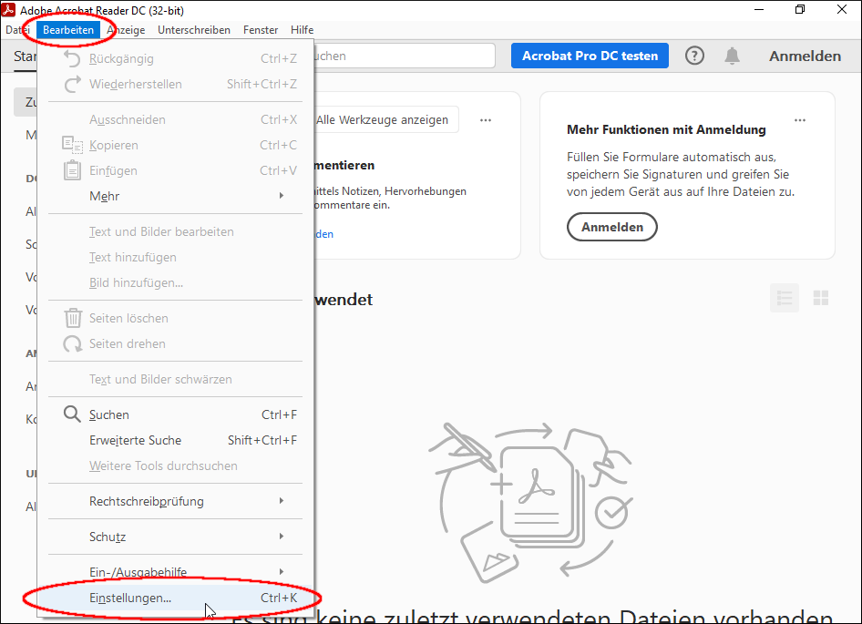Open the Datei menu
Screen dimensions: 862x624
click(17, 30)
